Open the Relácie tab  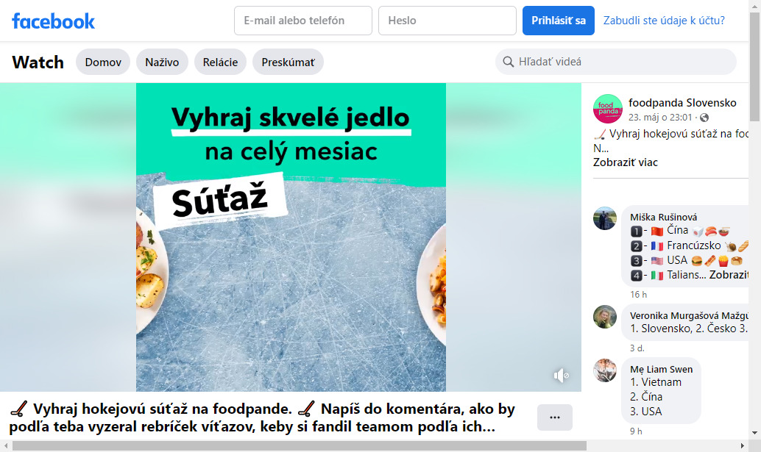point(220,62)
